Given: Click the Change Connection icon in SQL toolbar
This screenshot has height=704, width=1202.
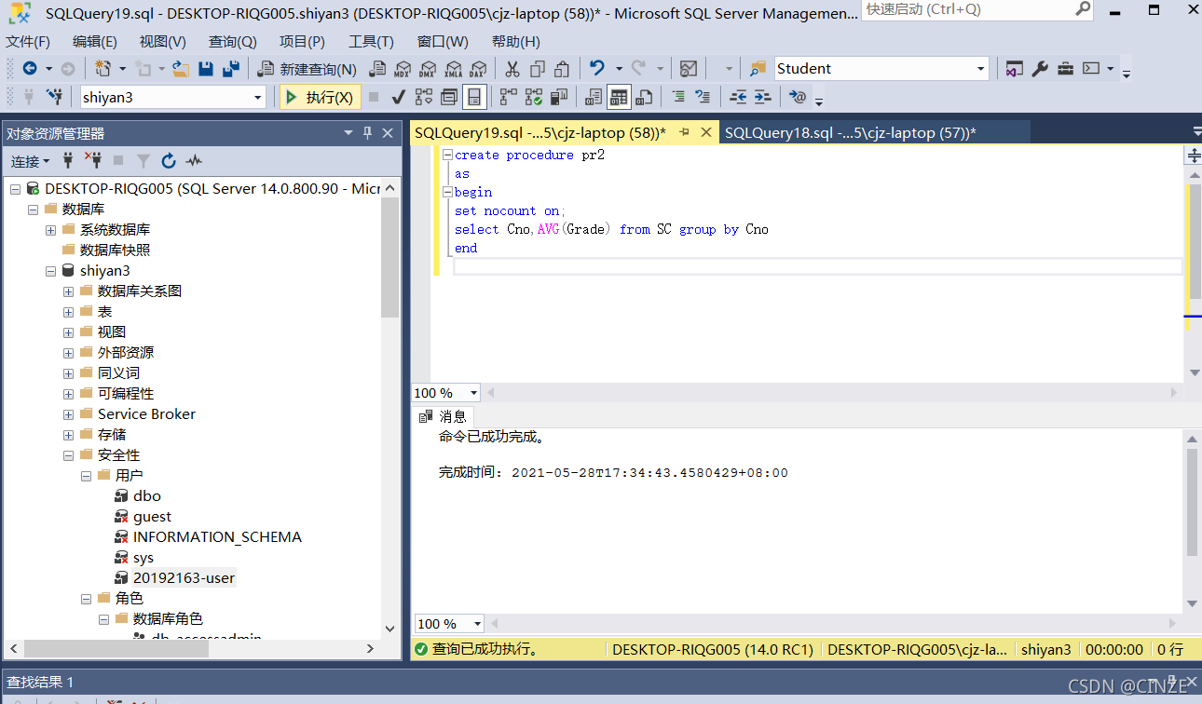Looking at the screenshot, I should point(54,97).
